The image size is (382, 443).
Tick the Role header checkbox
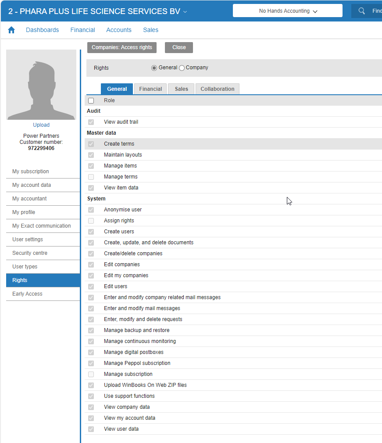click(91, 100)
